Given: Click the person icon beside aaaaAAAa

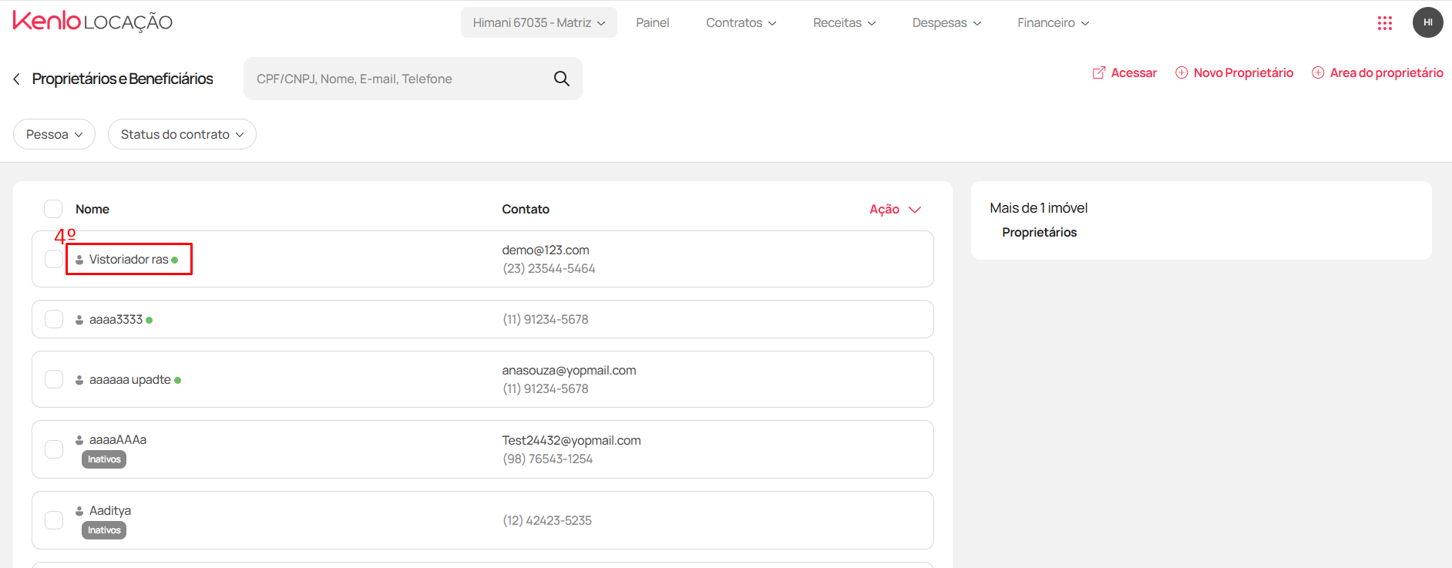Looking at the screenshot, I should (79, 440).
